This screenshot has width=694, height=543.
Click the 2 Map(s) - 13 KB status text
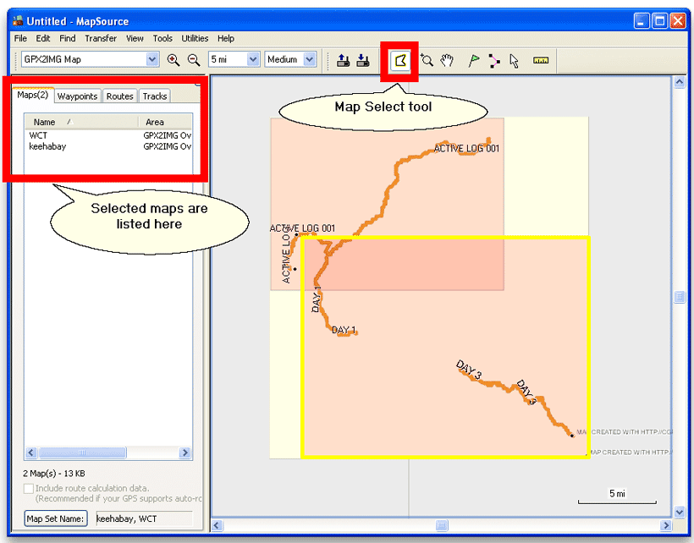coord(54,474)
